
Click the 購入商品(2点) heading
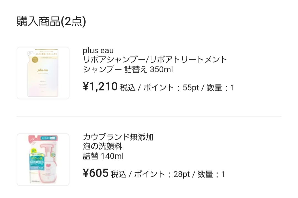51,22
